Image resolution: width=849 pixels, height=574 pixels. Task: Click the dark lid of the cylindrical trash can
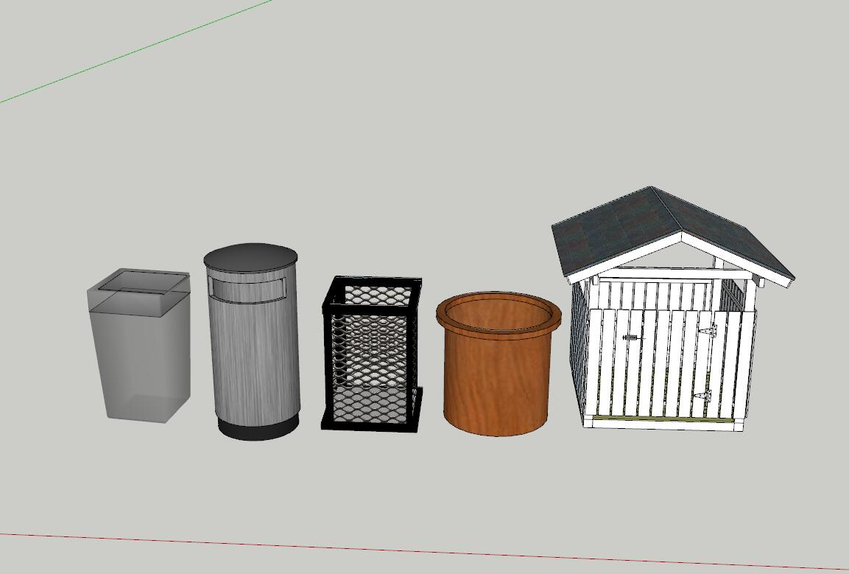click(x=250, y=257)
